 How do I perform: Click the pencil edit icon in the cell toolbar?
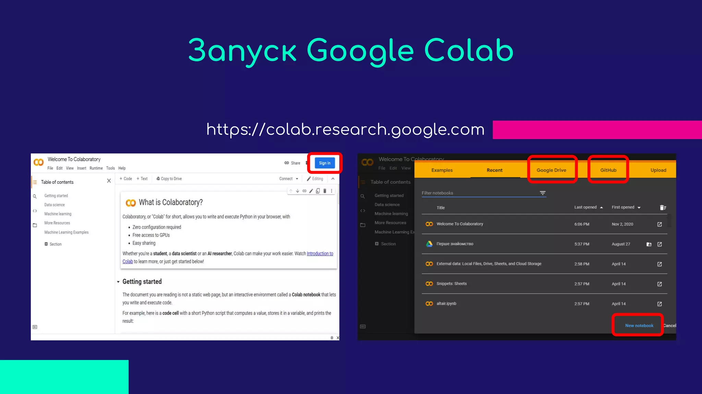click(x=311, y=191)
